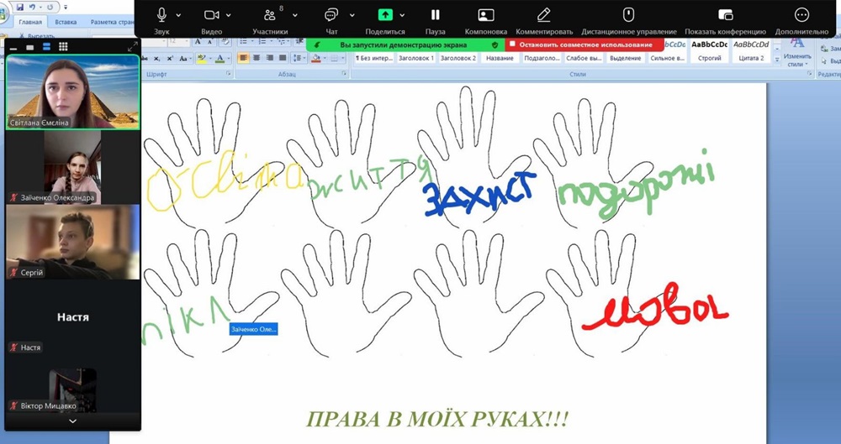This screenshot has width=841, height=444.
Task: Open the Чат chat window
Action: tap(331, 15)
